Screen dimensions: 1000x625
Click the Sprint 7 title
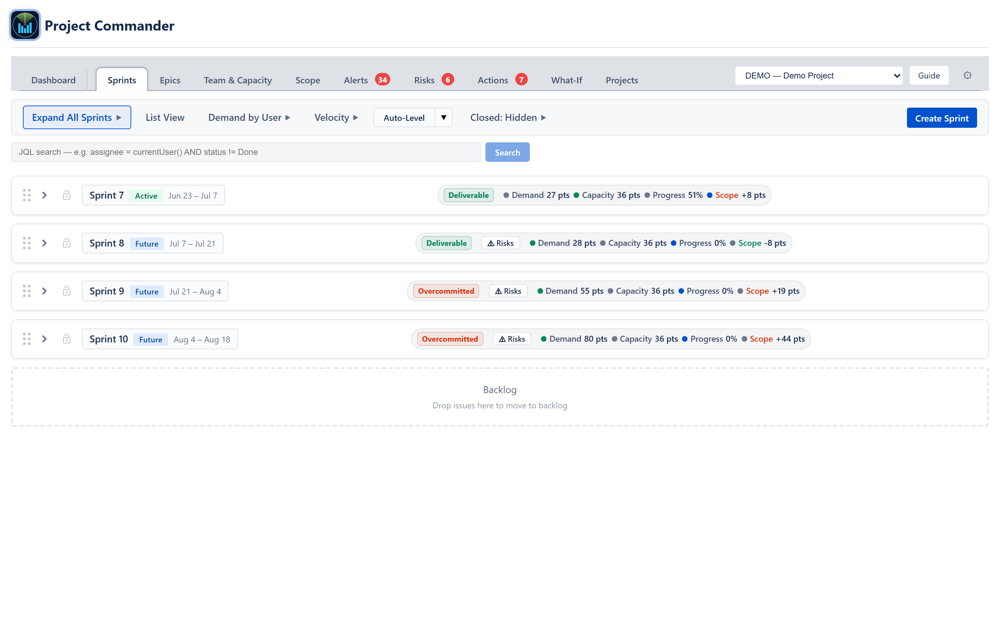click(x=107, y=195)
